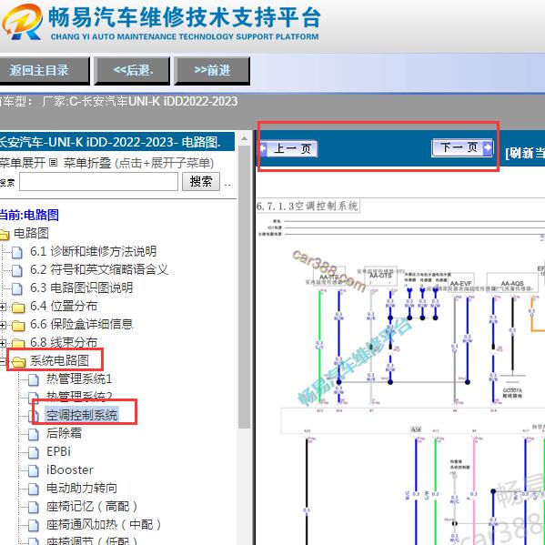Expand the 6.6 保险盒详细信息 folder
545x545 pixels.
click(x=3, y=325)
